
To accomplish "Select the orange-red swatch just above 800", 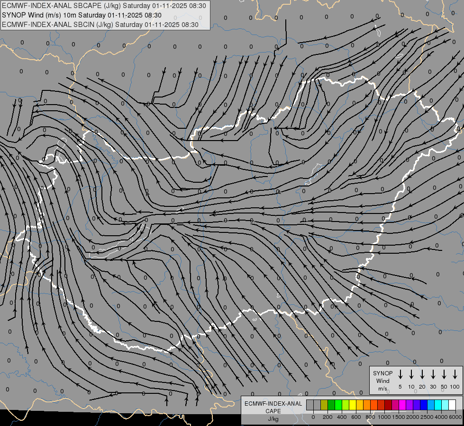I will [374, 405].
